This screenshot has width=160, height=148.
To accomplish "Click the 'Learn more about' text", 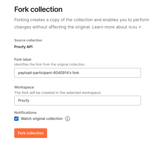I will click(110, 27).
